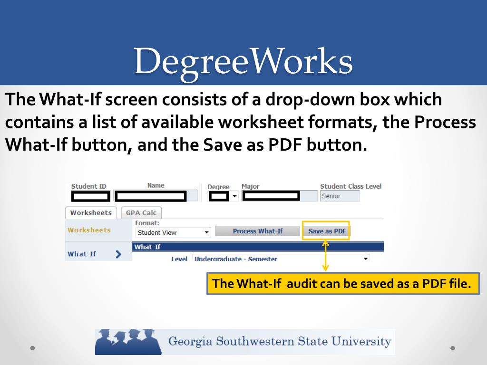Open the Level Undergraduate - Semester dropdown
Image resolution: width=487 pixels, height=365 pixels.
coord(281,258)
